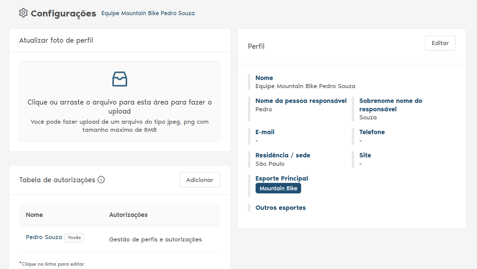
Task: Click the Outros esportes label
Action: pos(281,208)
